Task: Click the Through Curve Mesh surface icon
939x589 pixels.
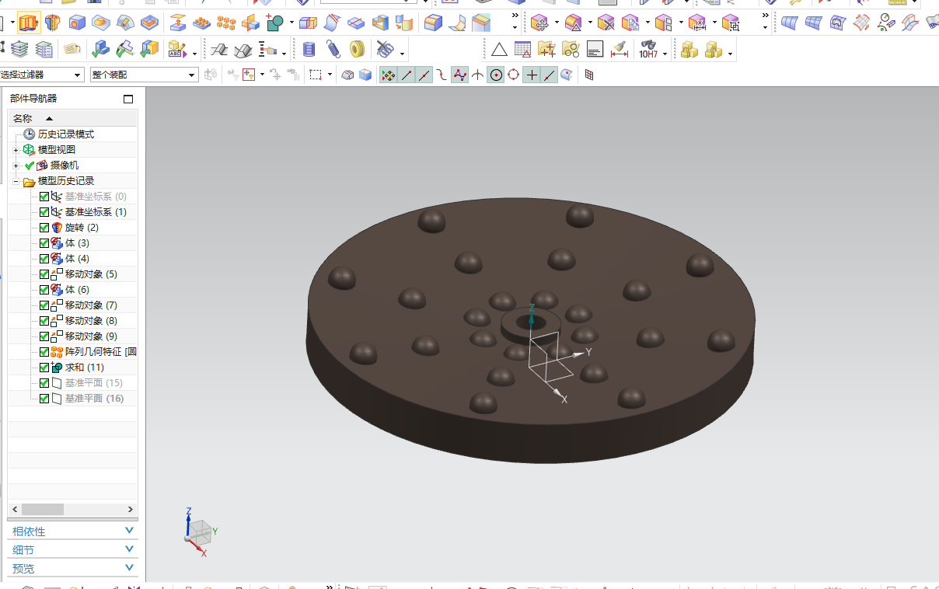Action: click(x=813, y=22)
